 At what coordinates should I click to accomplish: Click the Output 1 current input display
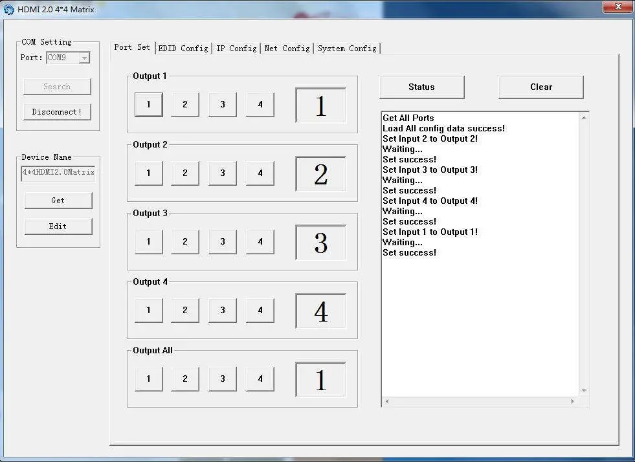click(x=321, y=105)
